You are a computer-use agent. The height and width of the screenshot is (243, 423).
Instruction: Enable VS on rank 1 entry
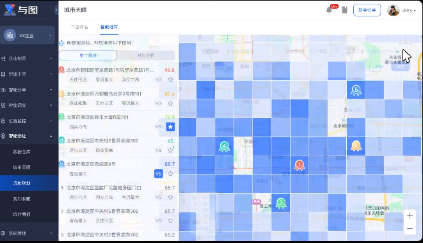point(158,80)
